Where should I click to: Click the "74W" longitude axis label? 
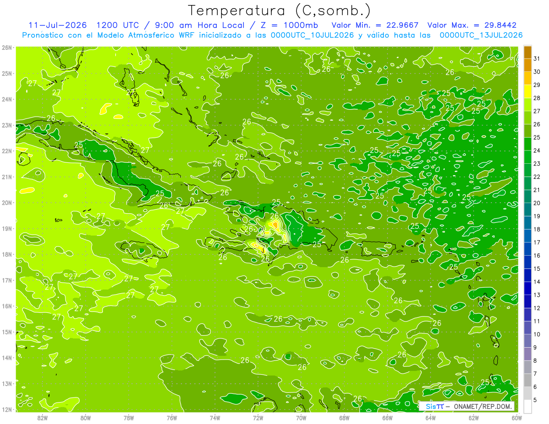pos(215,418)
